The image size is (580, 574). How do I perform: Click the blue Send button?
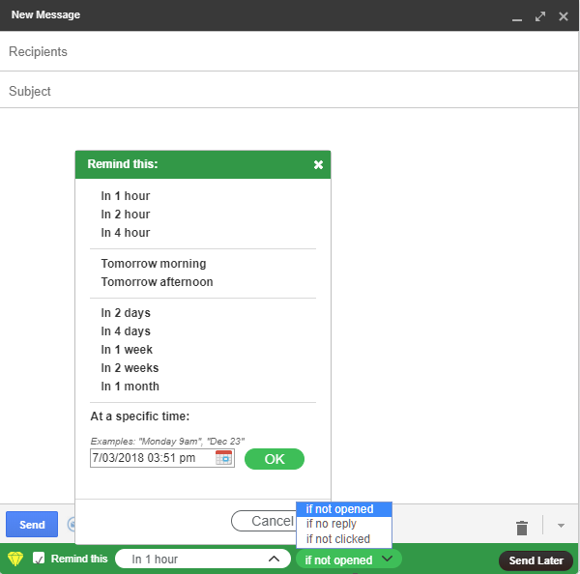tap(32, 525)
